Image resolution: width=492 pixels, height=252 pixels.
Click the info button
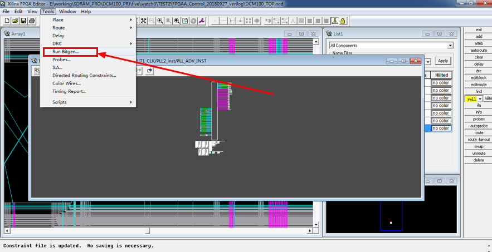coord(479,112)
